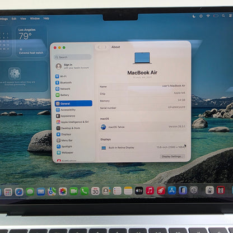
Task: Open Accessibility settings in the sidebar
Action: 66,110
